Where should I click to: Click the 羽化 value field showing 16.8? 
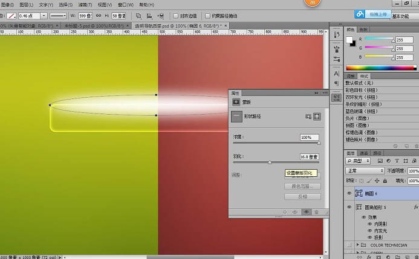pos(309,157)
